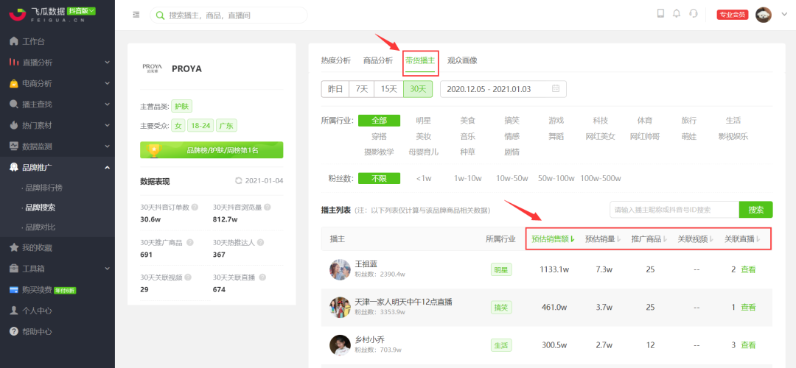The image size is (796, 368).
Task: Click the top search input field
Action: [228, 15]
